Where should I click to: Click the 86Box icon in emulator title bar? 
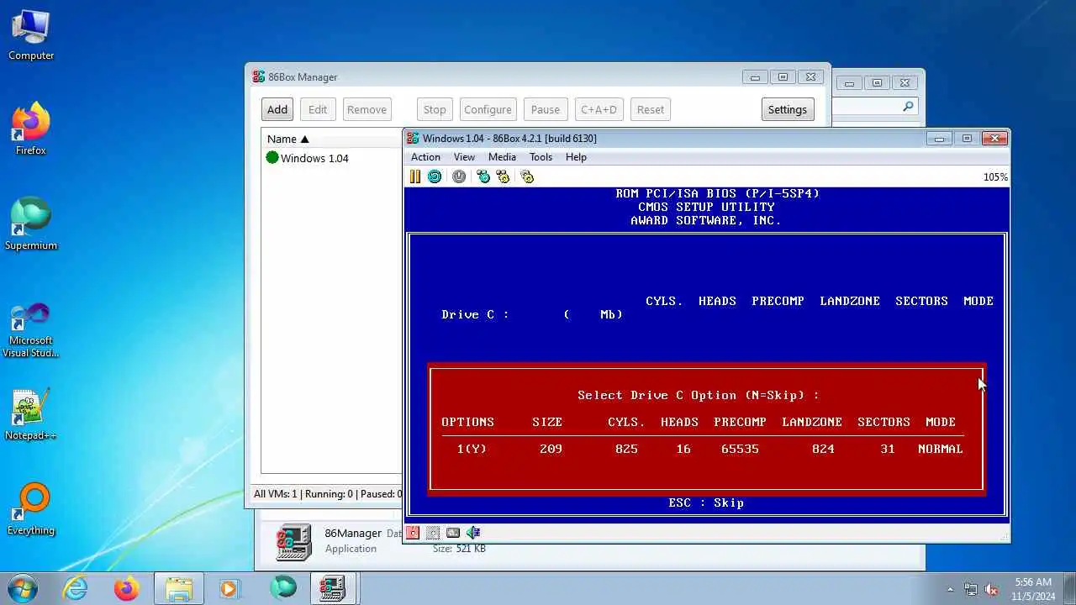tap(414, 139)
